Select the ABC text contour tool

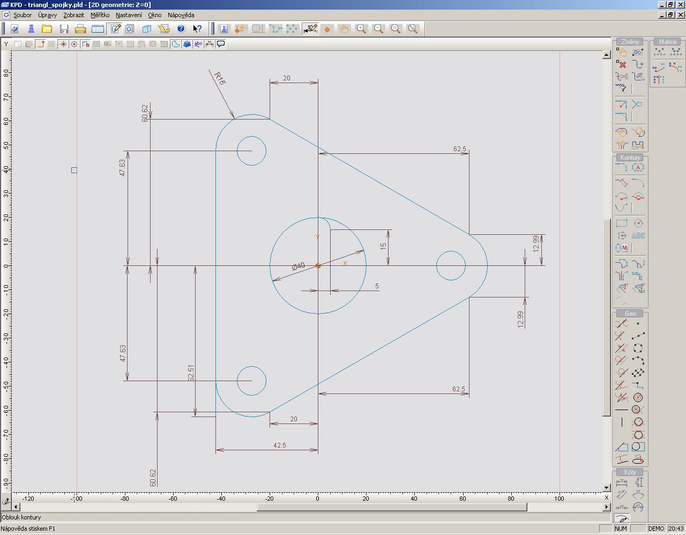coord(638,236)
